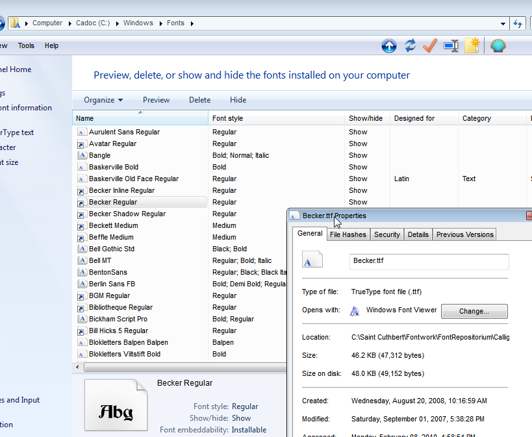Click the Becker Regular Abg preview thumbnail

click(116, 405)
